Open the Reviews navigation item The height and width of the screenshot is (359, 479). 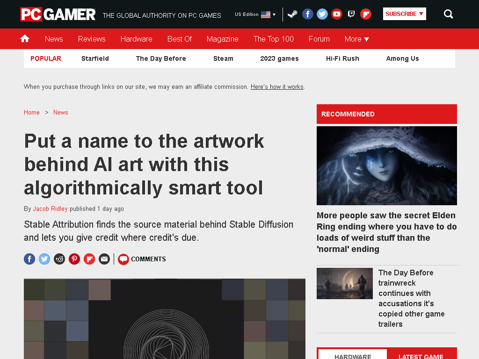(x=92, y=39)
